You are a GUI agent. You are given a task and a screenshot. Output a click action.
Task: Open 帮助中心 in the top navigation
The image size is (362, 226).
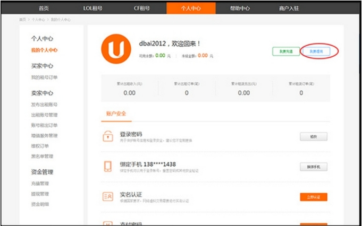click(x=240, y=8)
